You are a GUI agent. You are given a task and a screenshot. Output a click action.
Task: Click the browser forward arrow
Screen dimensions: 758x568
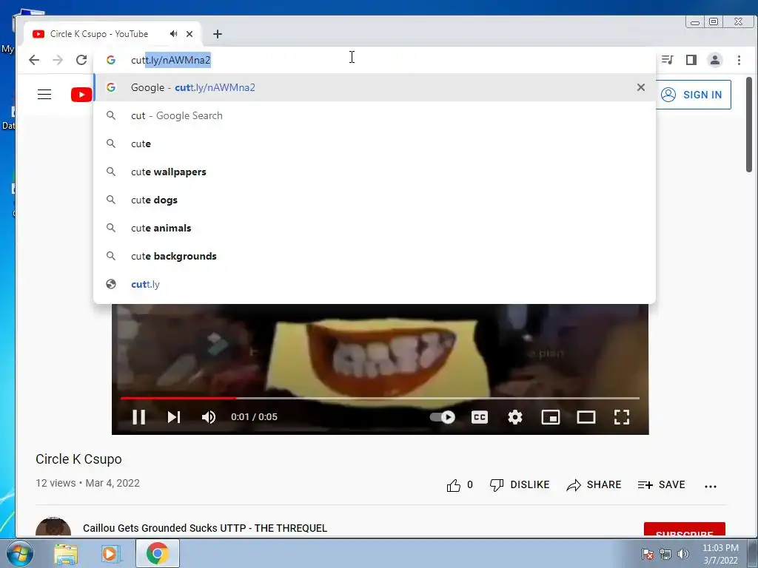58,60
